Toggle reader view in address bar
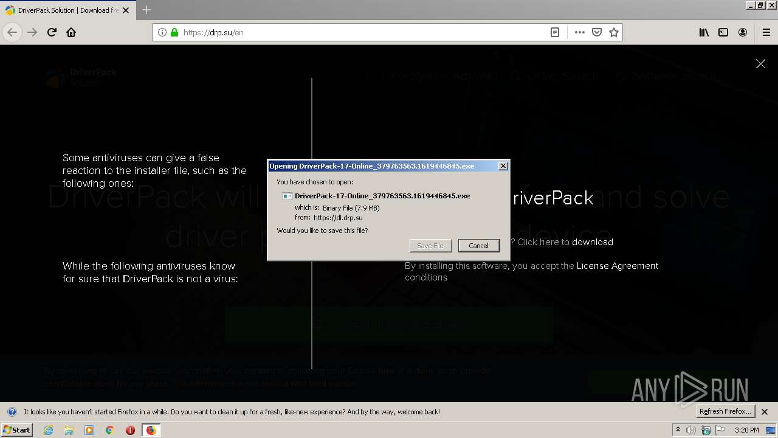Viewport: 778px width, 438px height. point(555,32)
